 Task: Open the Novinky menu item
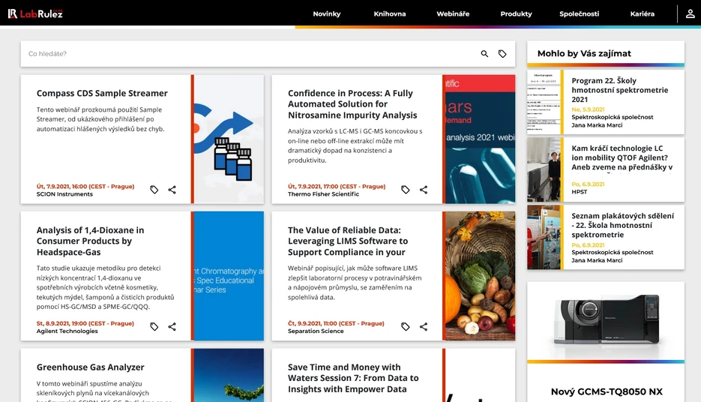327,13
